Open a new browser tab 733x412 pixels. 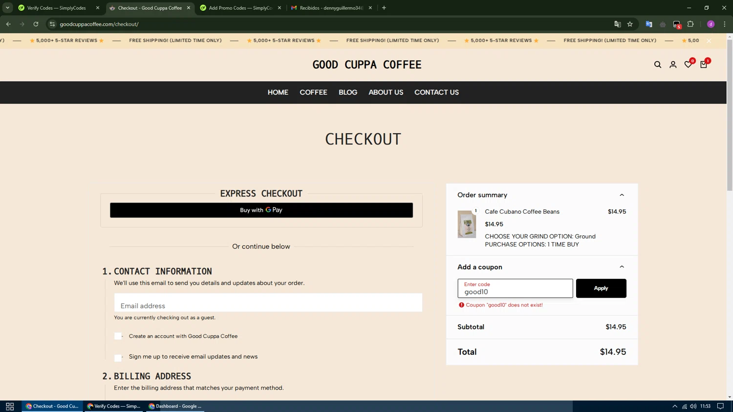pos(384,8)
